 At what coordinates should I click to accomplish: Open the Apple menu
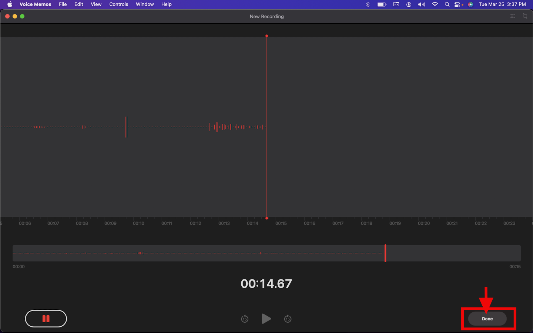(10, 4)
